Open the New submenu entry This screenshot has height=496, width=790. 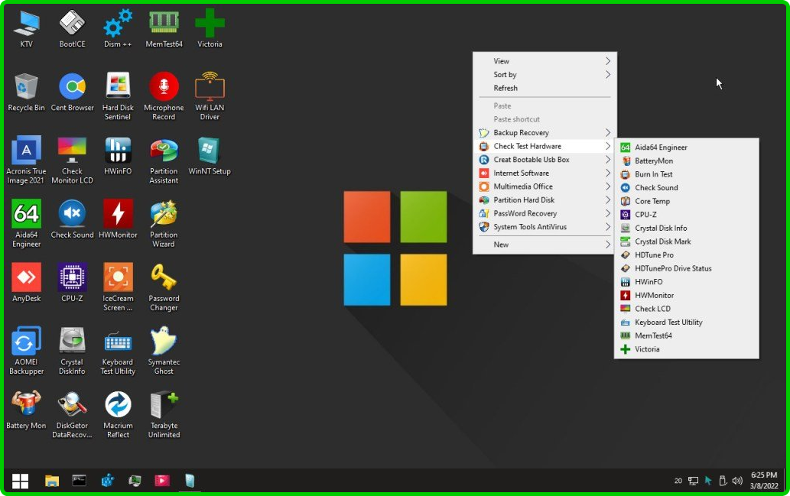point(545,245)
